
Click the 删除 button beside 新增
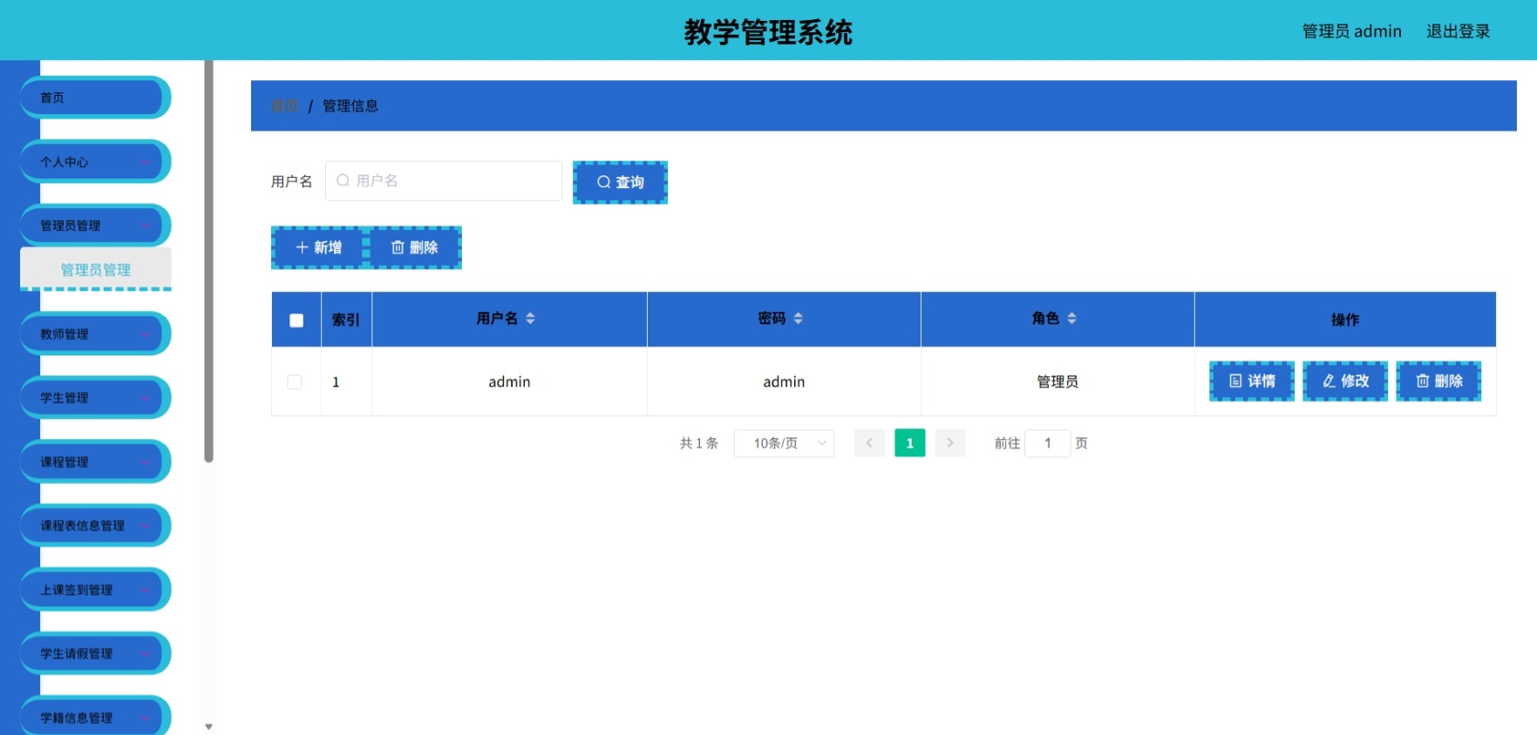coord(414,247)
